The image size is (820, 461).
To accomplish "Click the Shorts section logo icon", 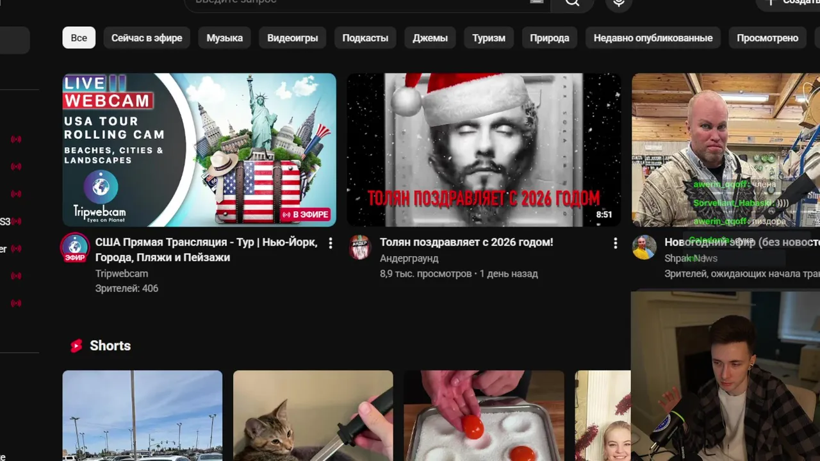I will point(76,346).
